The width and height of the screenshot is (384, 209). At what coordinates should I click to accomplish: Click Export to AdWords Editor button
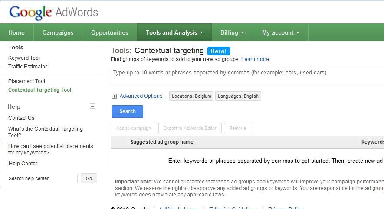point(190,128)
